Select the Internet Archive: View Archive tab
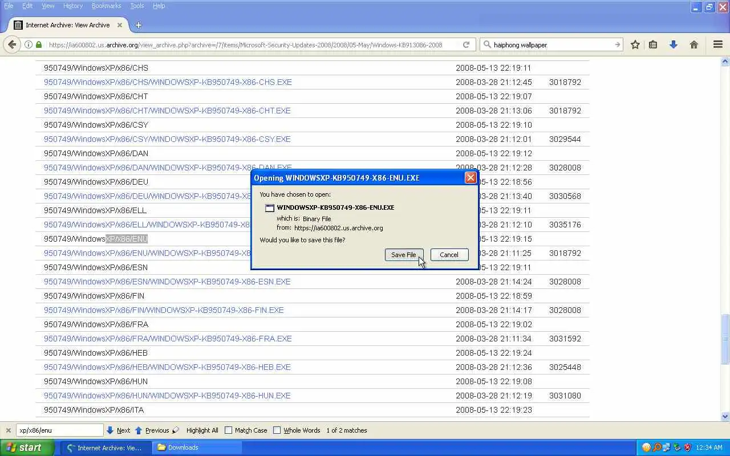This screenshot has width=730, height=456. [x=67, y=25]
